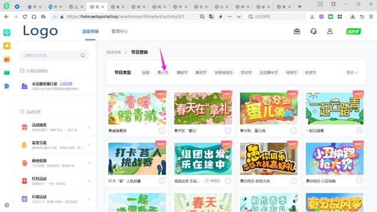Reload the page with the refresh icon
This screenshot has height=212, width=377.
click(x=25, y=16)
